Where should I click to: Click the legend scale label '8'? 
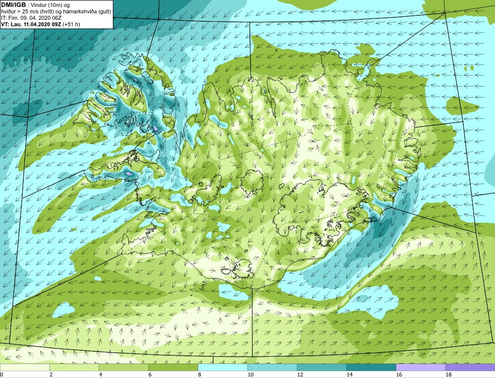click(199, 375)
